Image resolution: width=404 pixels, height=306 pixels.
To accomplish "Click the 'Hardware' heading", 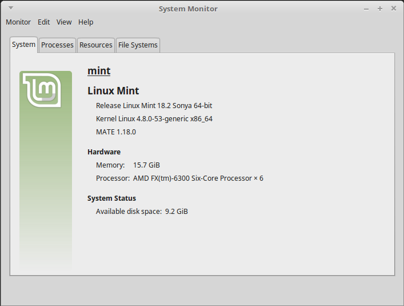I will click(104, 152).
